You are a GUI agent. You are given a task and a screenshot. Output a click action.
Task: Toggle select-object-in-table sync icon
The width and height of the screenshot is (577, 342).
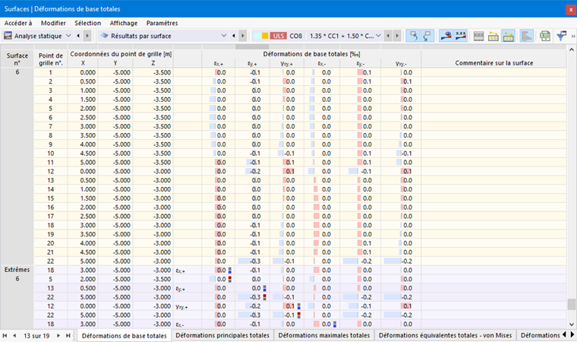point(413,36)
